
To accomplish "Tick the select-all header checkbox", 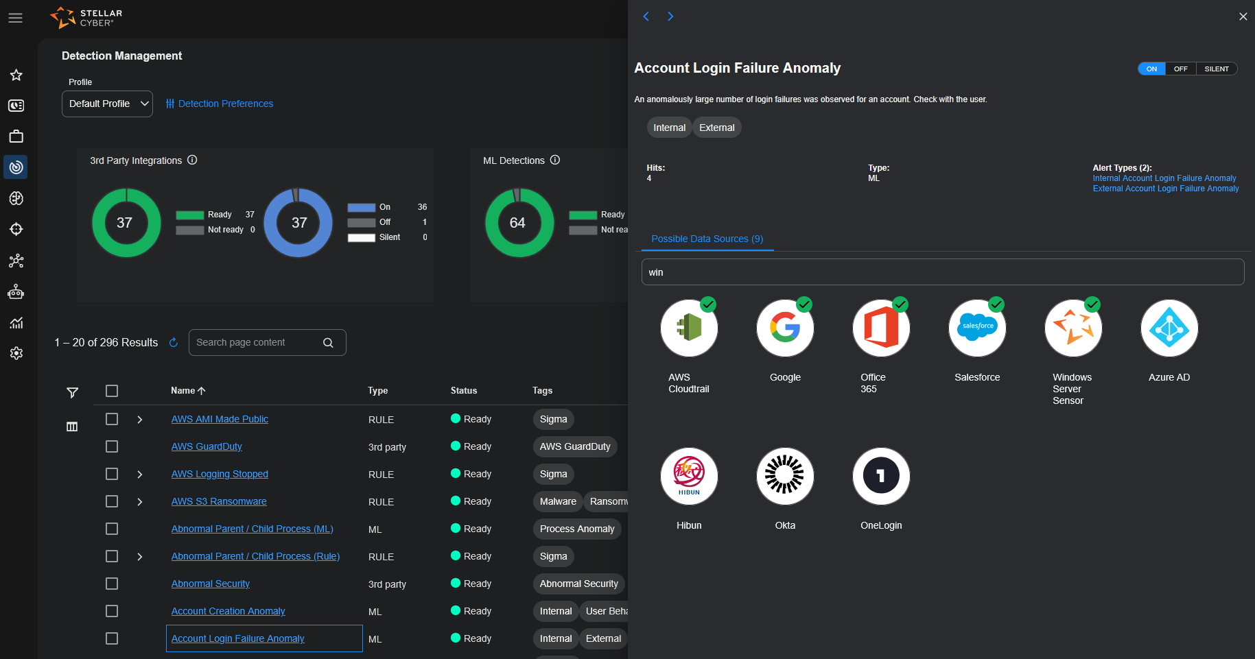I will tap(112, 391).
